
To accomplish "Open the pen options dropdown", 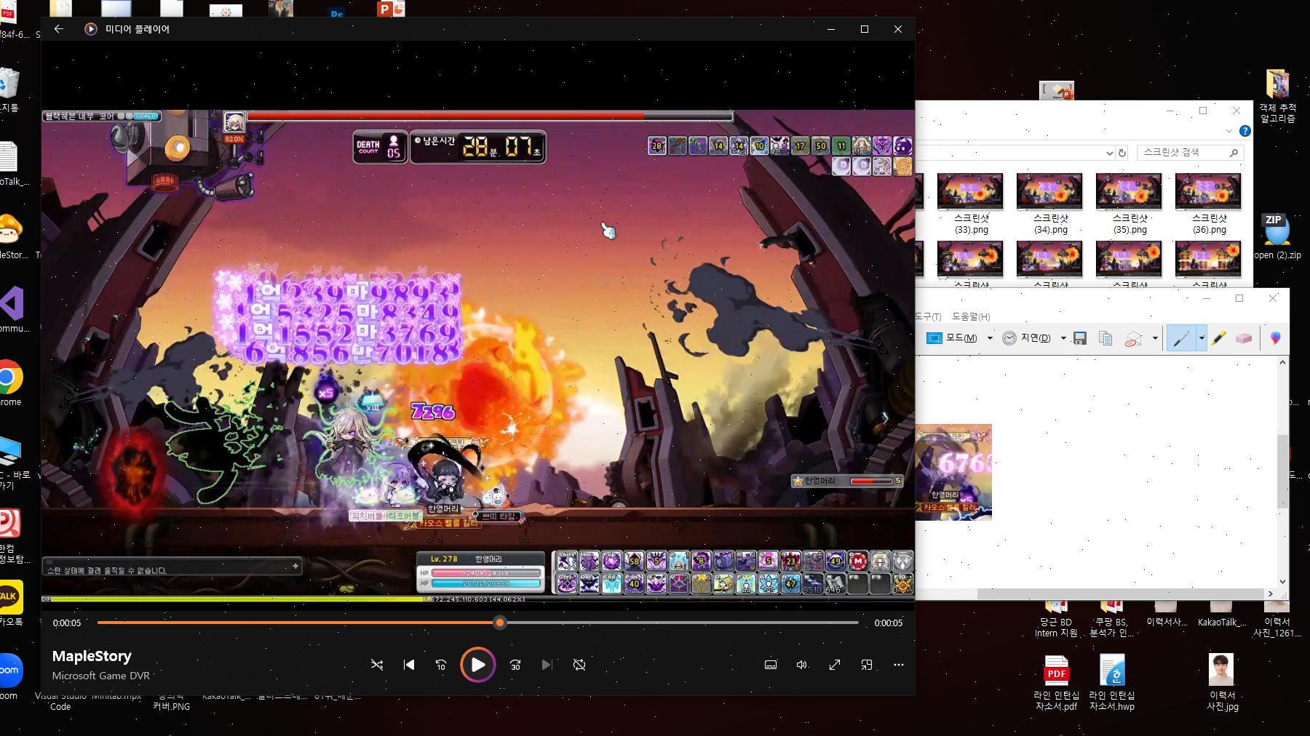I will [1202, 338].
